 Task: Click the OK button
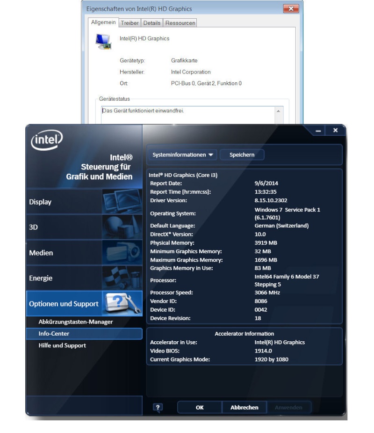[200, 408]
